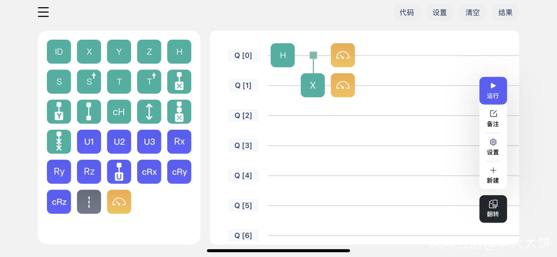Screen dimensions: 557x257
Task: Run the circuit with 运行
Action: click(493, 91)
